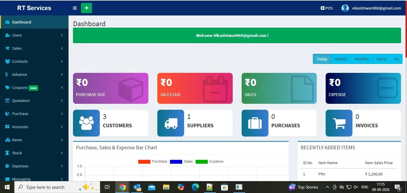The image size is (407, 193).
Task: Select the Yearly filter tab
Action: 381,59
